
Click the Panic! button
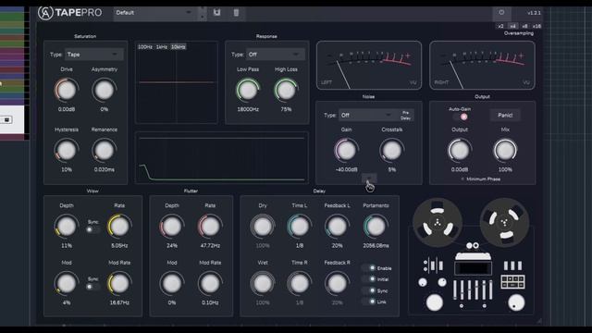pos(505,115)
